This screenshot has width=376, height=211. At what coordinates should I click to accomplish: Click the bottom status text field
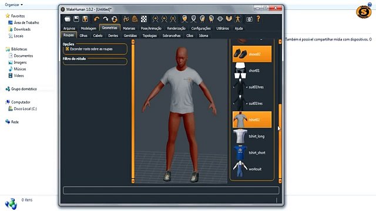171,190
